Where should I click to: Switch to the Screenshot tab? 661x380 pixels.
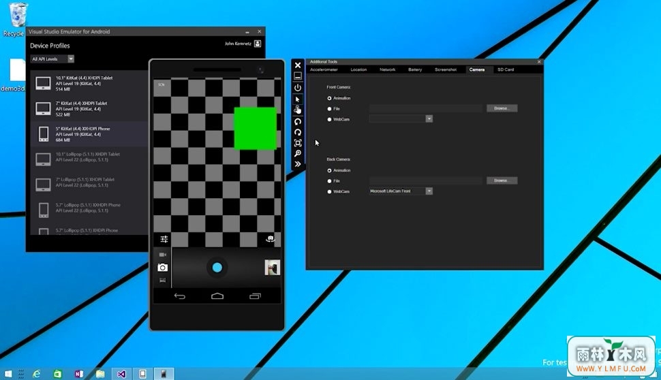click(446, 69)
